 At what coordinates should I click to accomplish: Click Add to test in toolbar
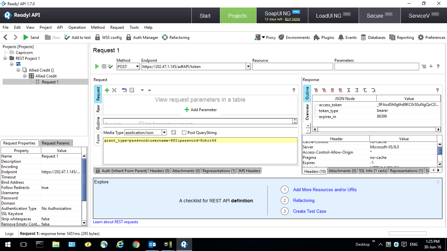(x=77, y=37)
